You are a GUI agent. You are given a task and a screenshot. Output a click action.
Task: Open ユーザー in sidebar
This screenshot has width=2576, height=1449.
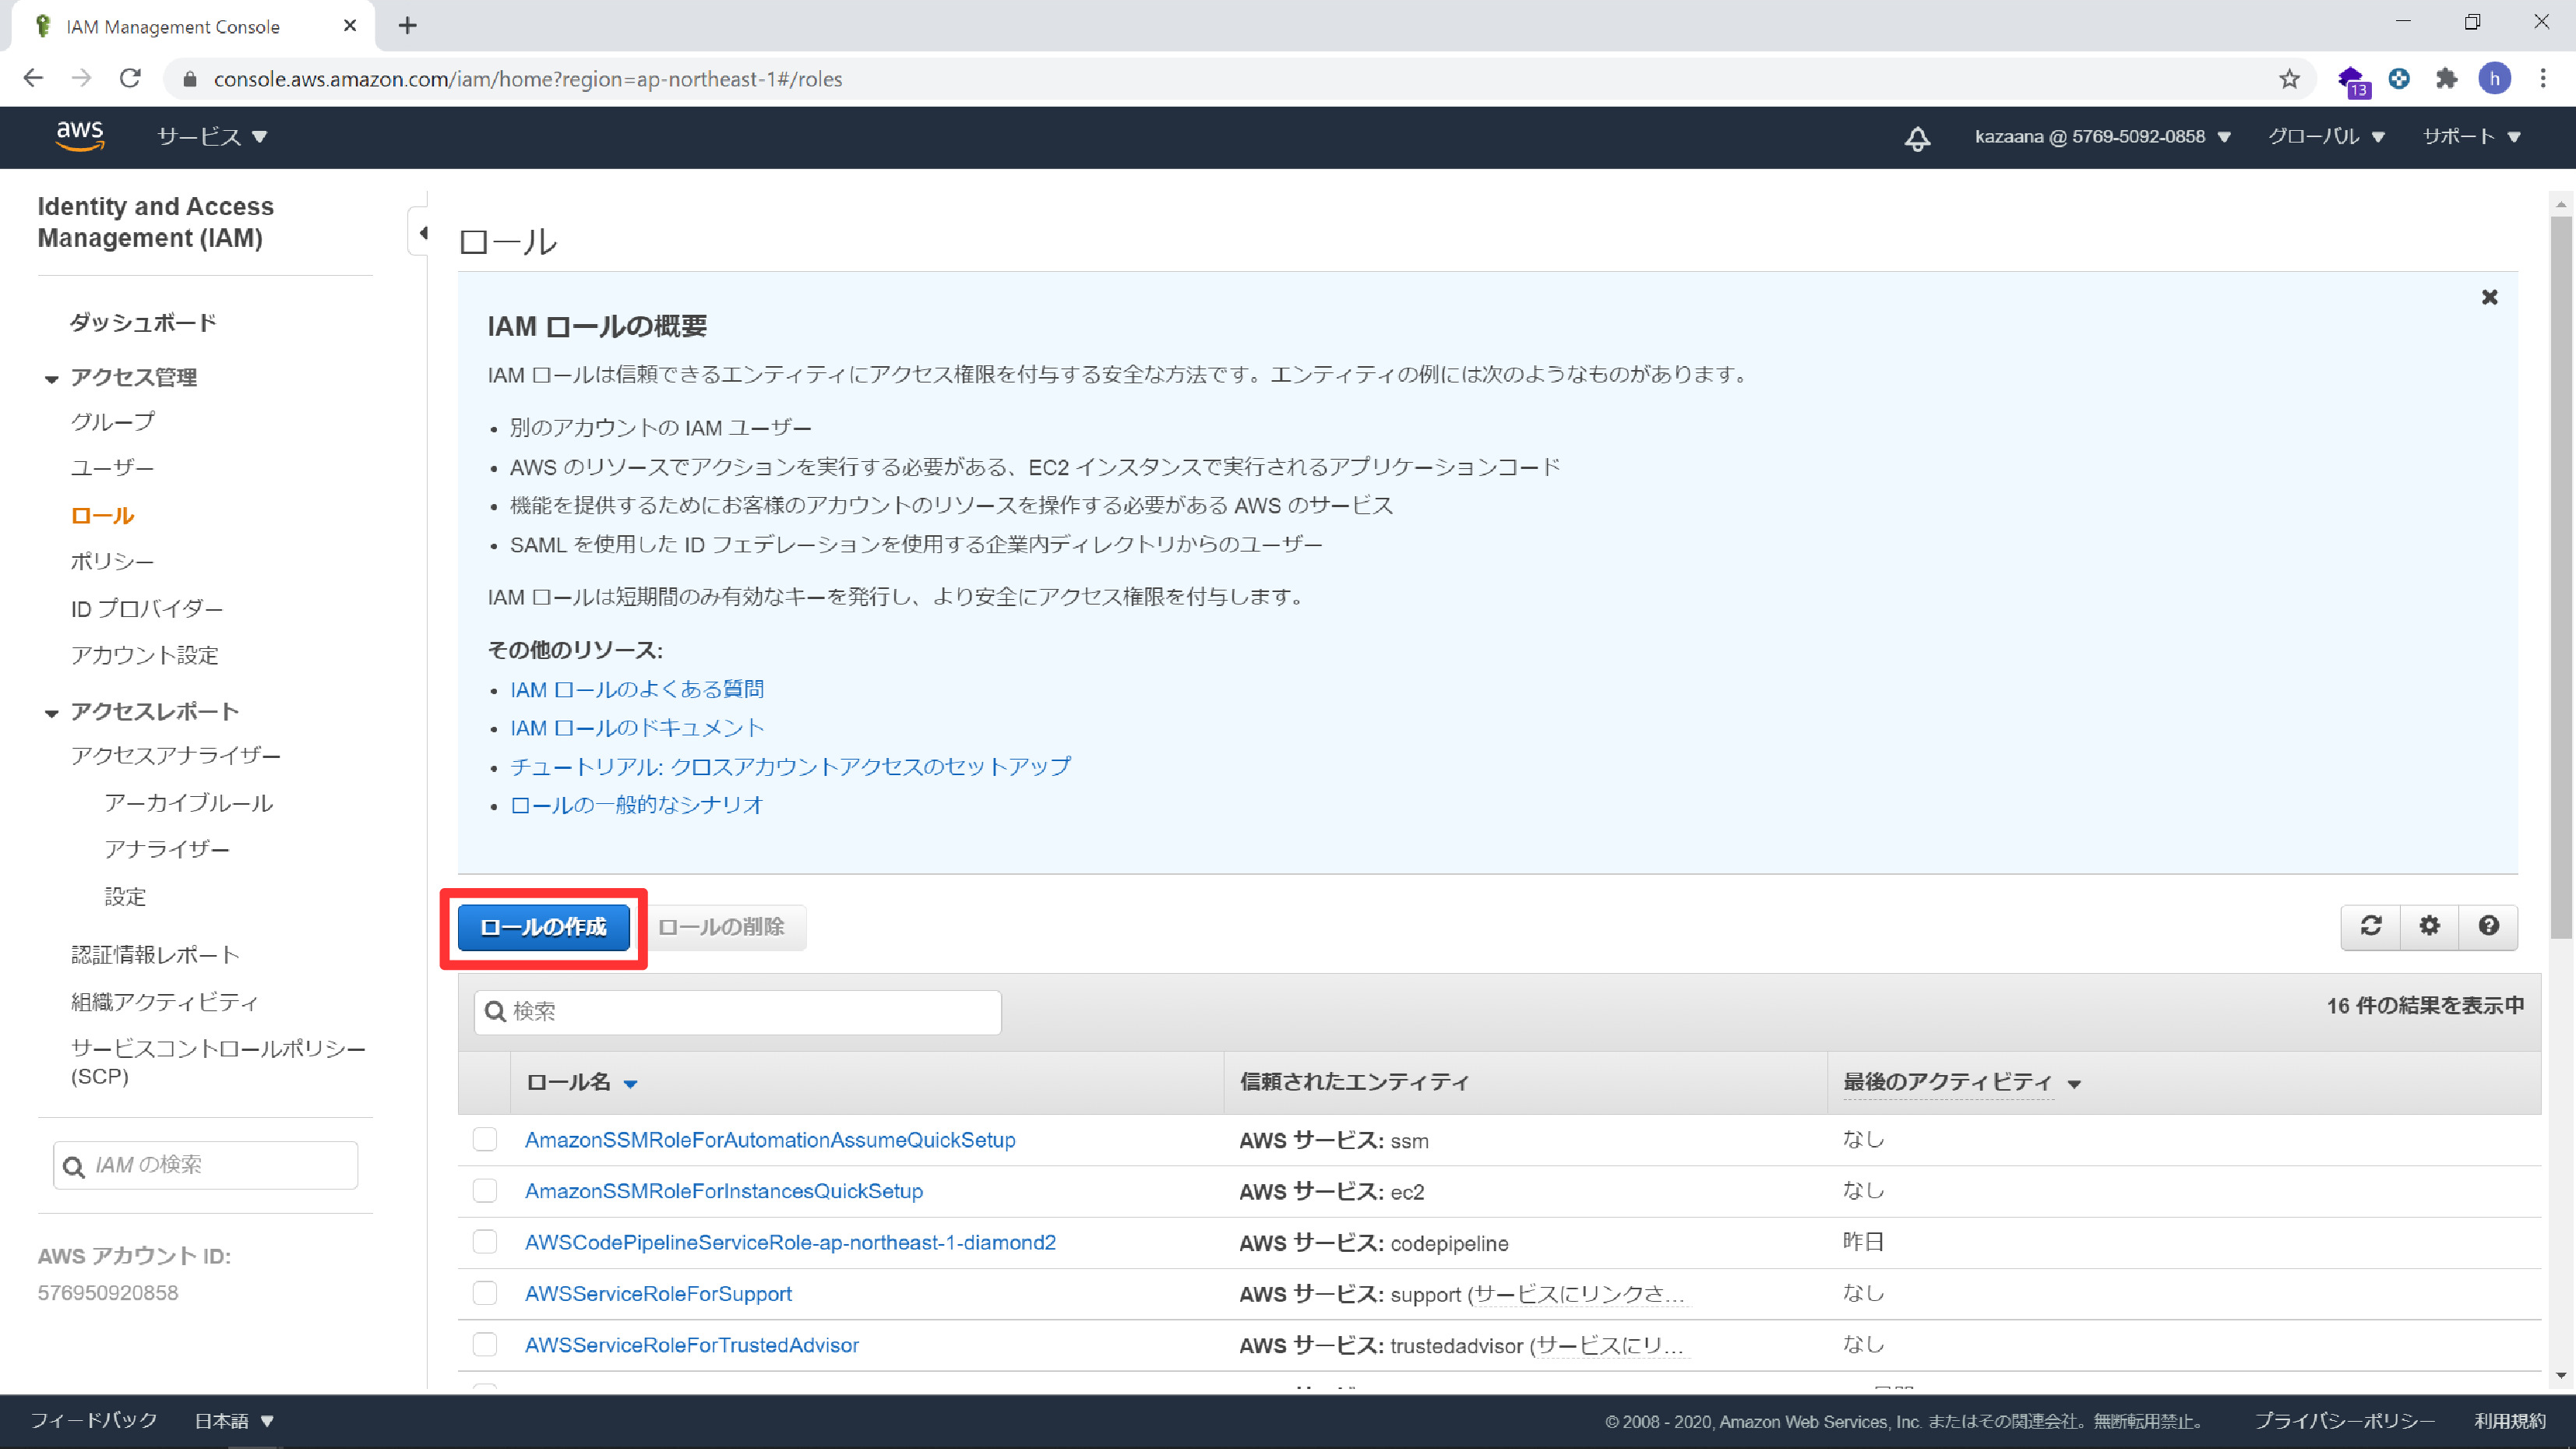pos(112,467)
